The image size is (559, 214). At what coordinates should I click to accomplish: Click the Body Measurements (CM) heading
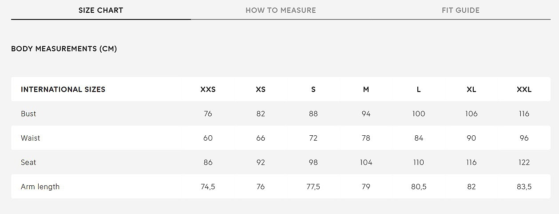pos(64,49)
